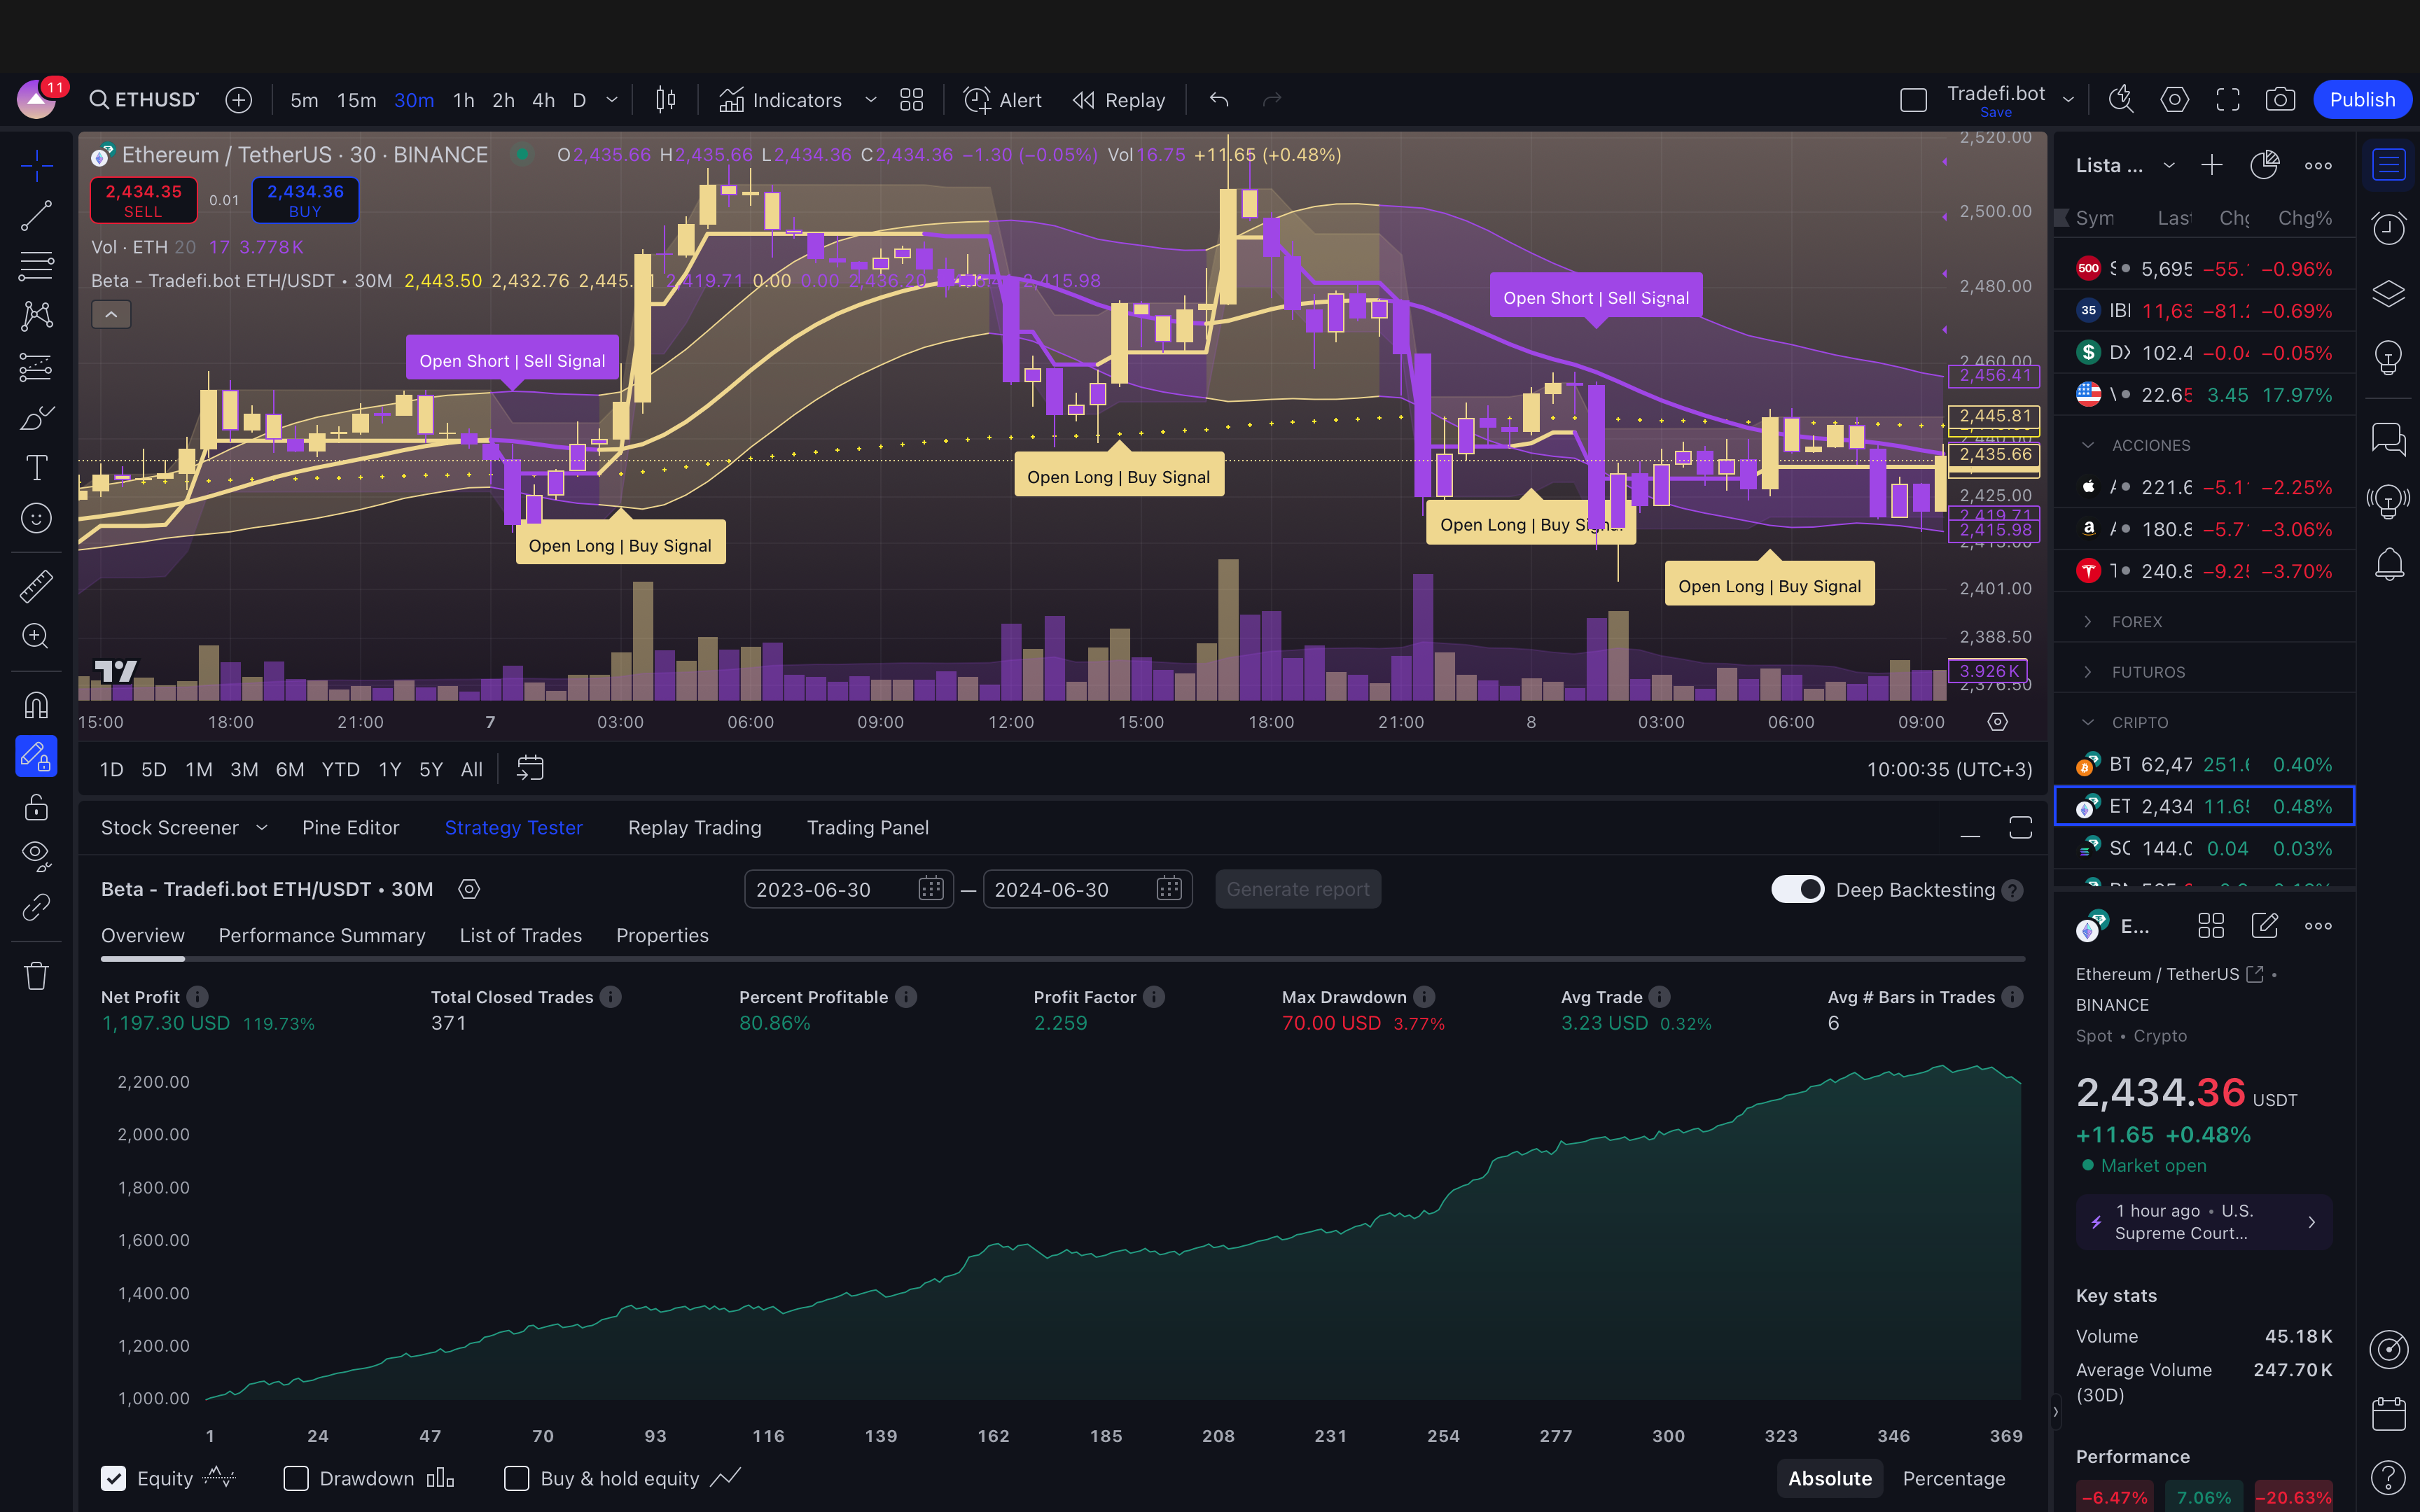Toggle the Deep Backtesting switch
The image size is (2420, 1512).
coord(1797,889)
